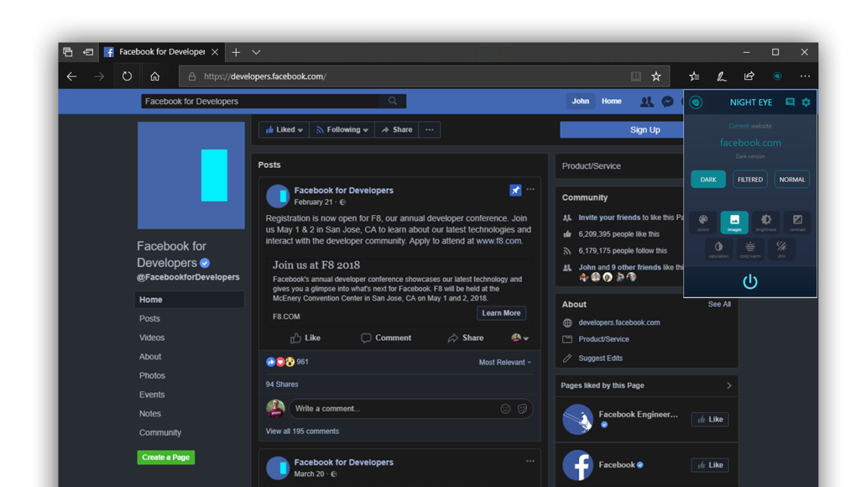Image resolution: width=866 pixels, height=487 pixels.
Task: Select the NORMAL mode in Night Eye
Action: coord(792,179)
